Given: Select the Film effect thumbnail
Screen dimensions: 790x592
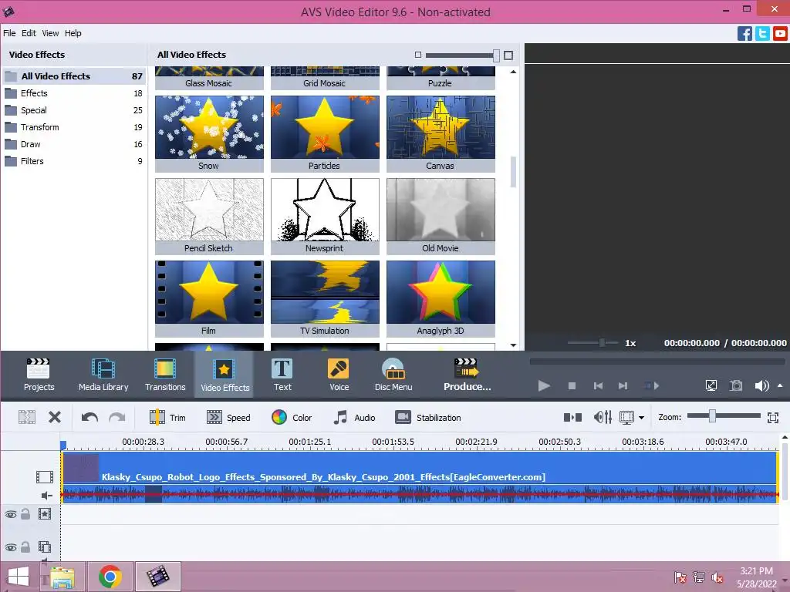Looking at the screenshot, I should (209, 298).
